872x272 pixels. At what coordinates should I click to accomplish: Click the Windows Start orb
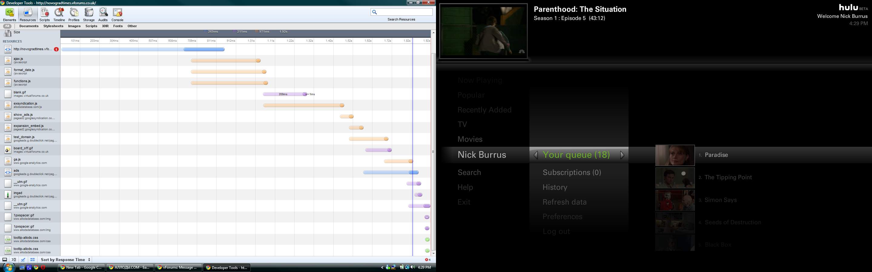click(9, 267)
